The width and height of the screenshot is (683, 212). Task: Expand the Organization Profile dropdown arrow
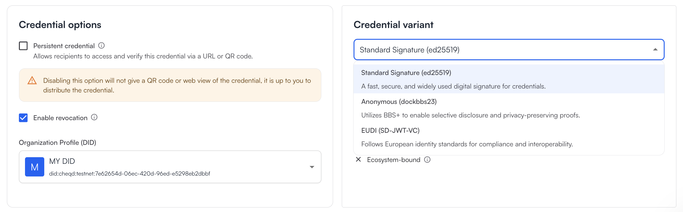click(312, 167)
